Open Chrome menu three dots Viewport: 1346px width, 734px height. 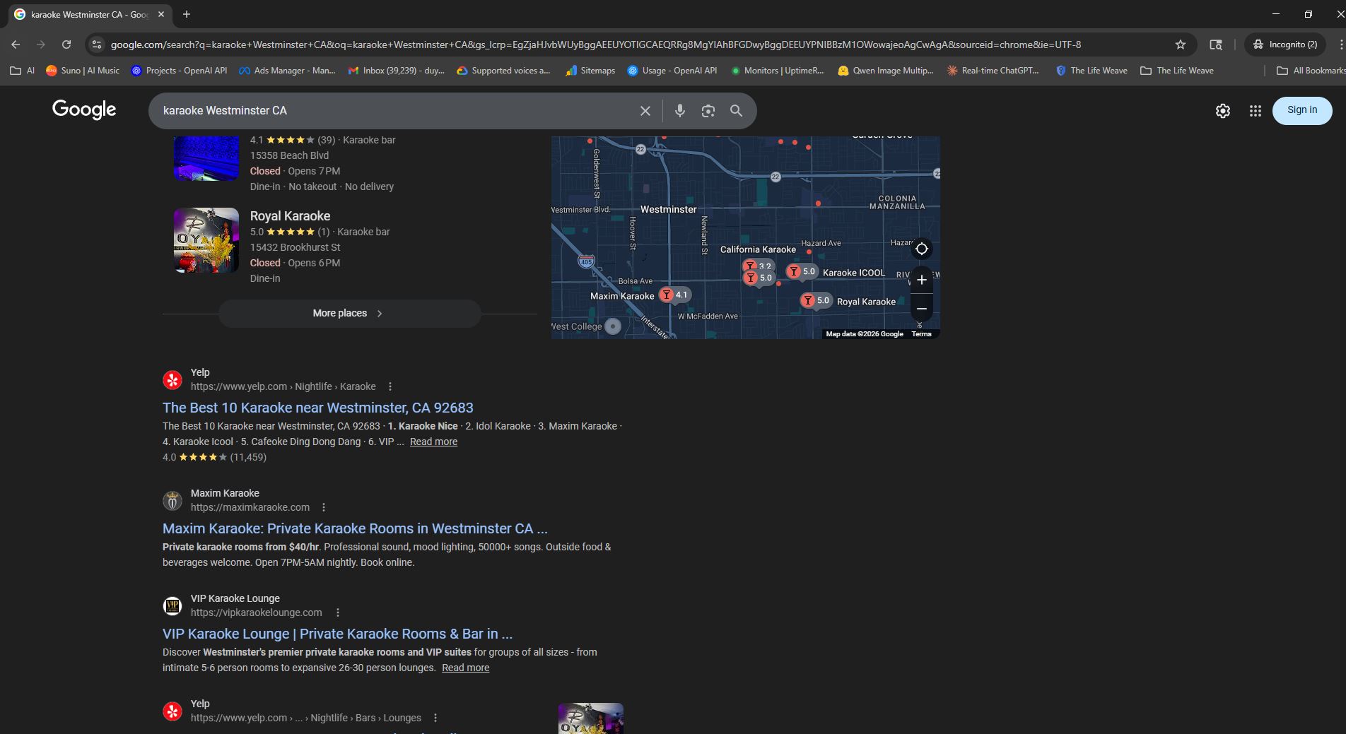(x=1340, y=45)
